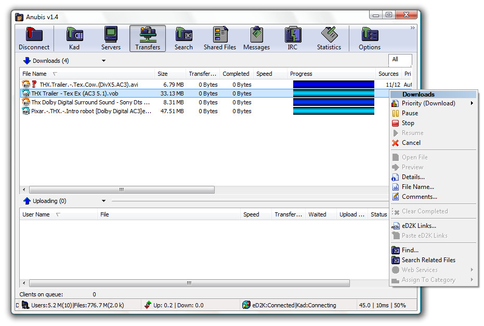Open the Options dialog
484x326 pixels.
pyautogui.click(x=370, y=38)
